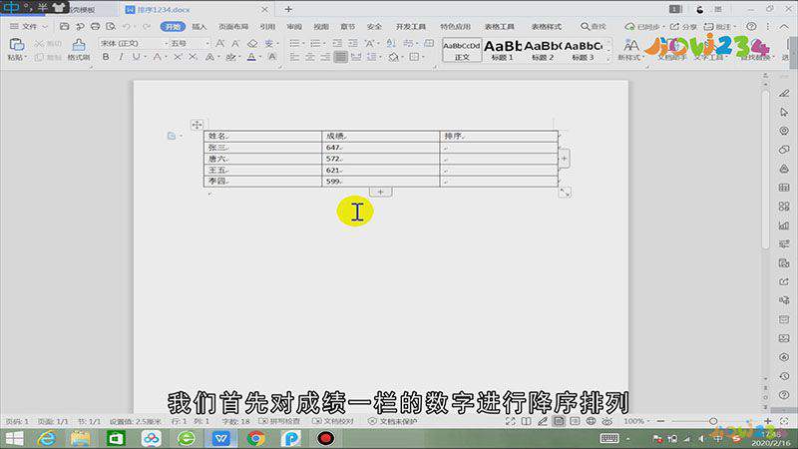
Task: Click the character border A icon
Action: 272,57
